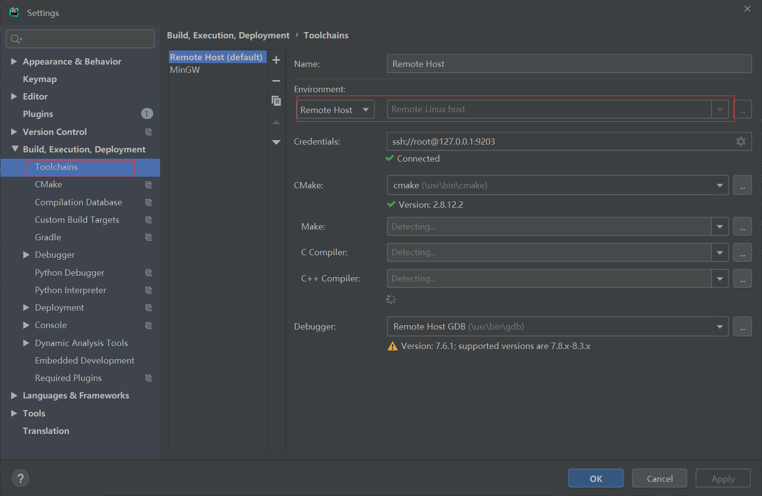Open the CMake selection dropdown
This screenshot has width=762, height=496.
coord(719,185)
